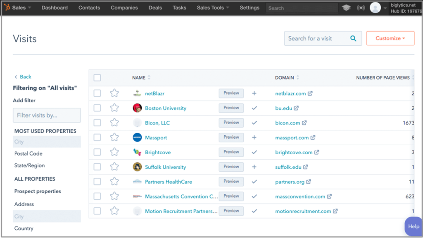Viewport: 423px width, 238px height.
Task: Filter by Country property
Action: 24,229
